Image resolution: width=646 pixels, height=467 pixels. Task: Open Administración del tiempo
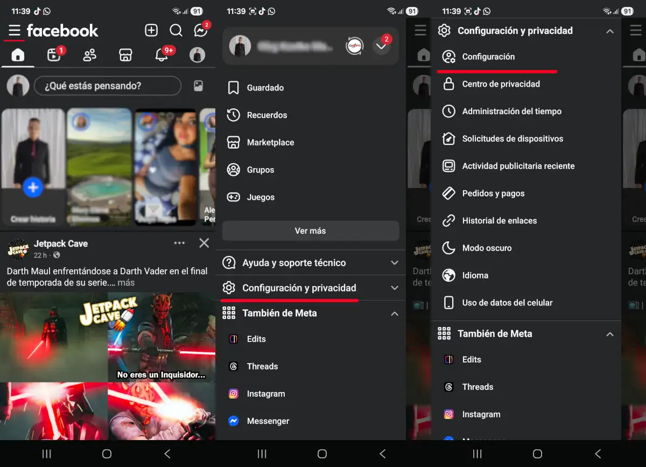pyautogui.click(x=526, y=111)
